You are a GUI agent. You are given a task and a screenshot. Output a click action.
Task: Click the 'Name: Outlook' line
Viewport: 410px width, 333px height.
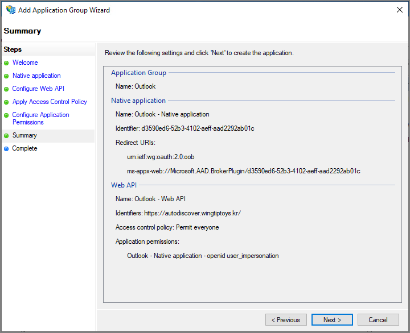coord(136,86)
